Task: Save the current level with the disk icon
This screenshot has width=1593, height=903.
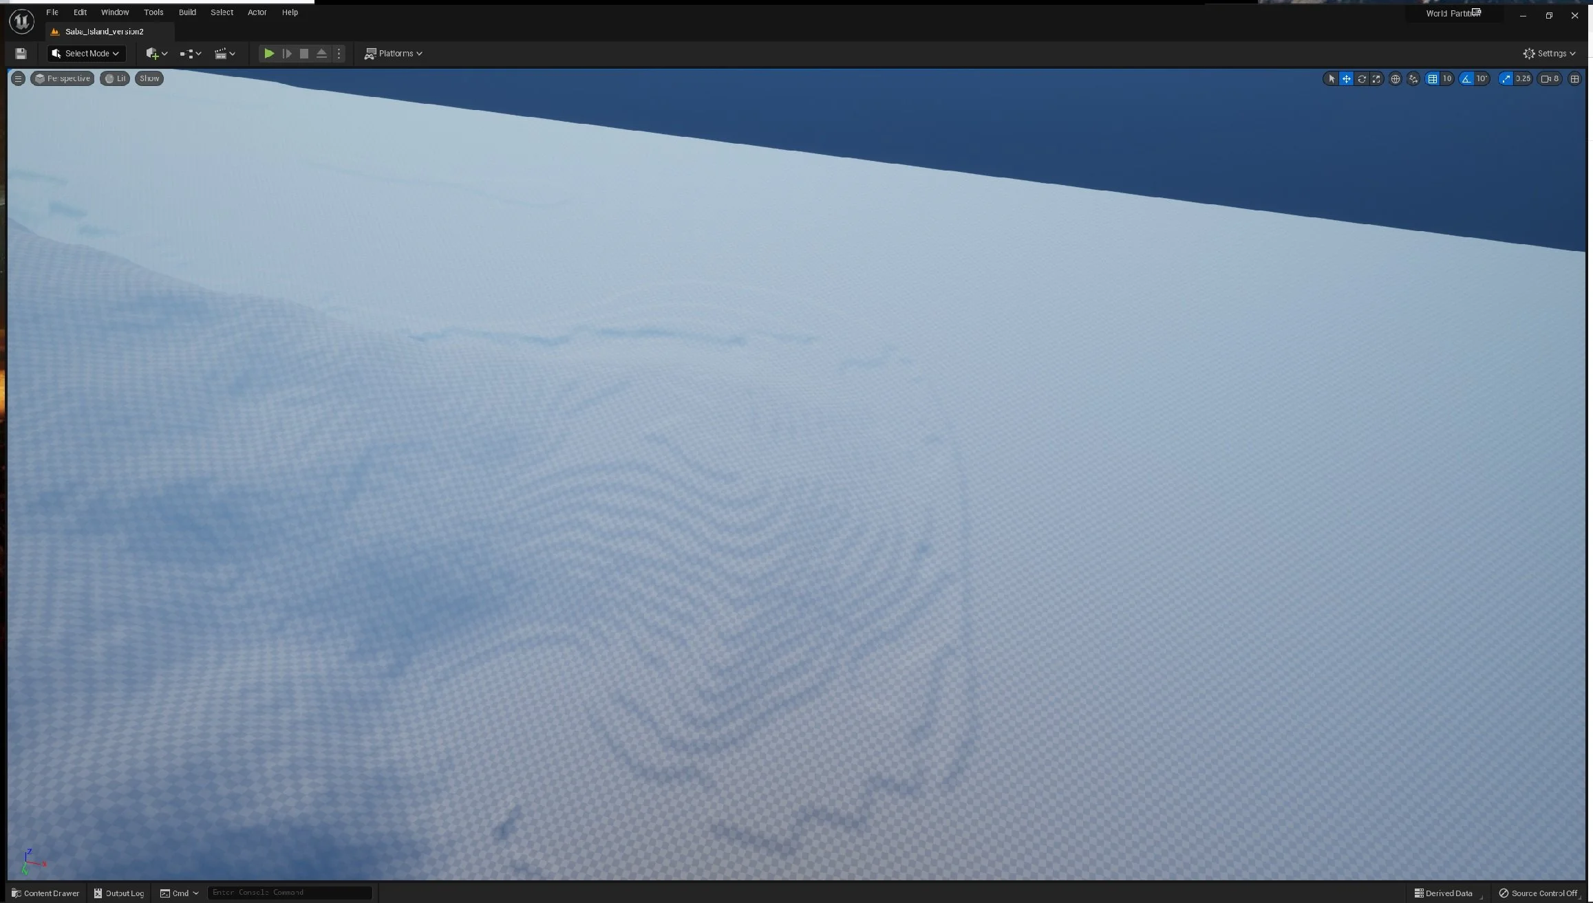Action: tap(21, 54)
